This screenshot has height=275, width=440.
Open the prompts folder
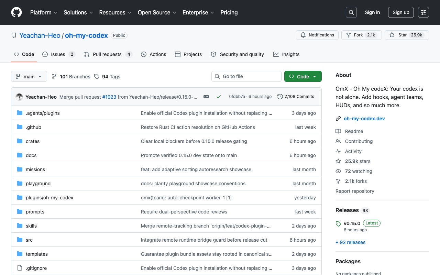click(35, 212)
